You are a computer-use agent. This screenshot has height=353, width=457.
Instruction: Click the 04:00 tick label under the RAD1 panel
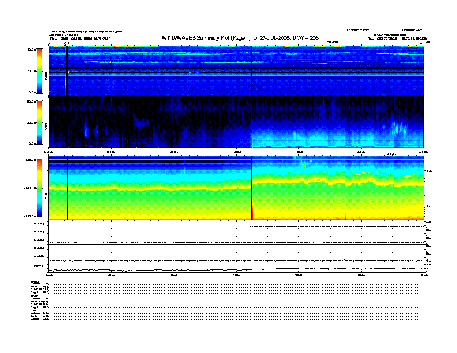click(111, 152)
